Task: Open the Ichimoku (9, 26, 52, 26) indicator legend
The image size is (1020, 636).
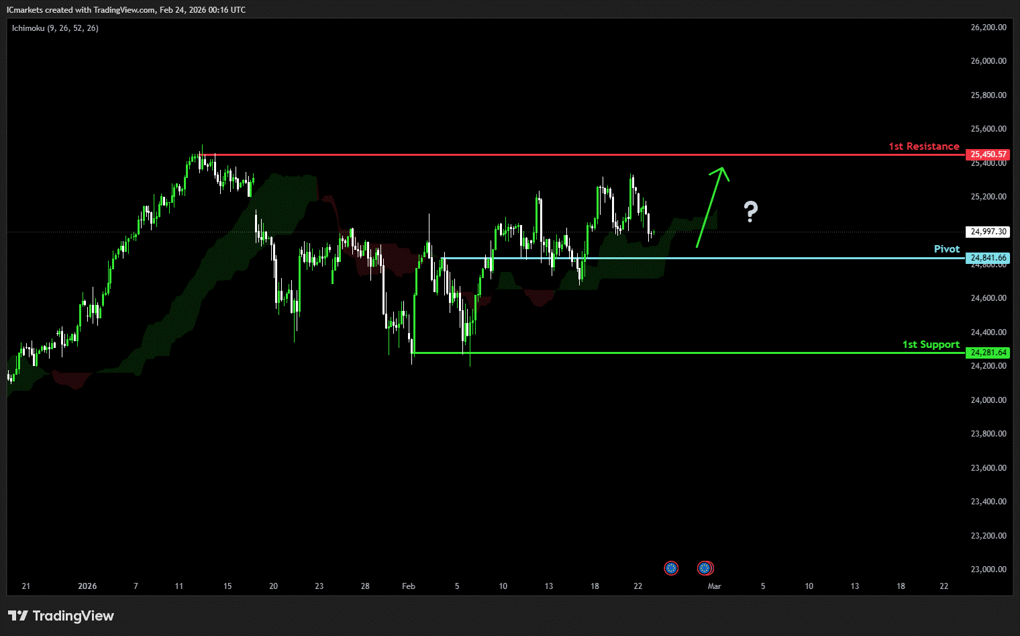Action: tap(55, 28)
